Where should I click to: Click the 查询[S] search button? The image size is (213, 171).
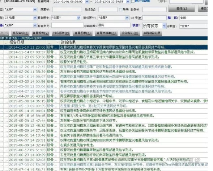(181, 9)
